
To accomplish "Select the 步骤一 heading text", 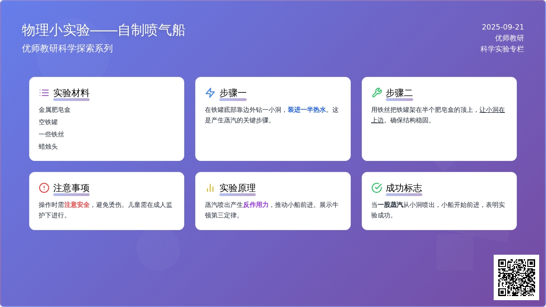I will pyautogui.click(x=233, y=93).
